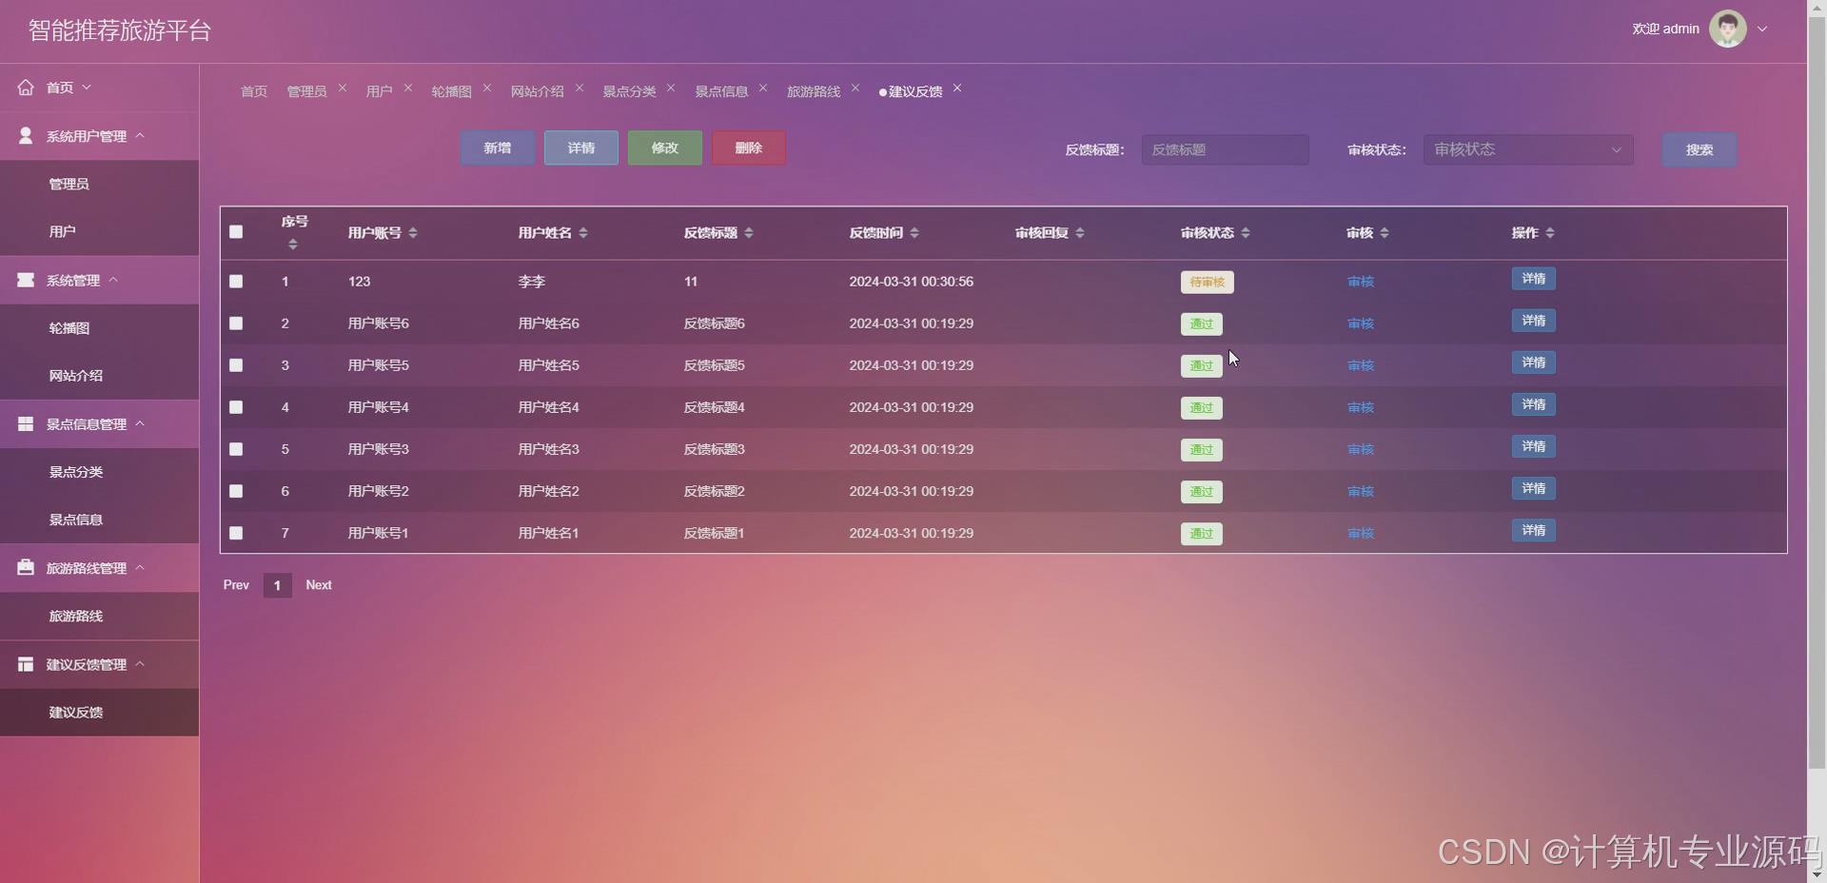Toggle the select-all checkbox in table header

pos(236,232)
